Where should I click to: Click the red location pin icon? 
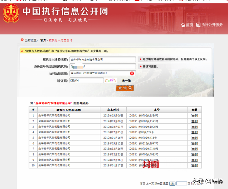coord(22,40)
